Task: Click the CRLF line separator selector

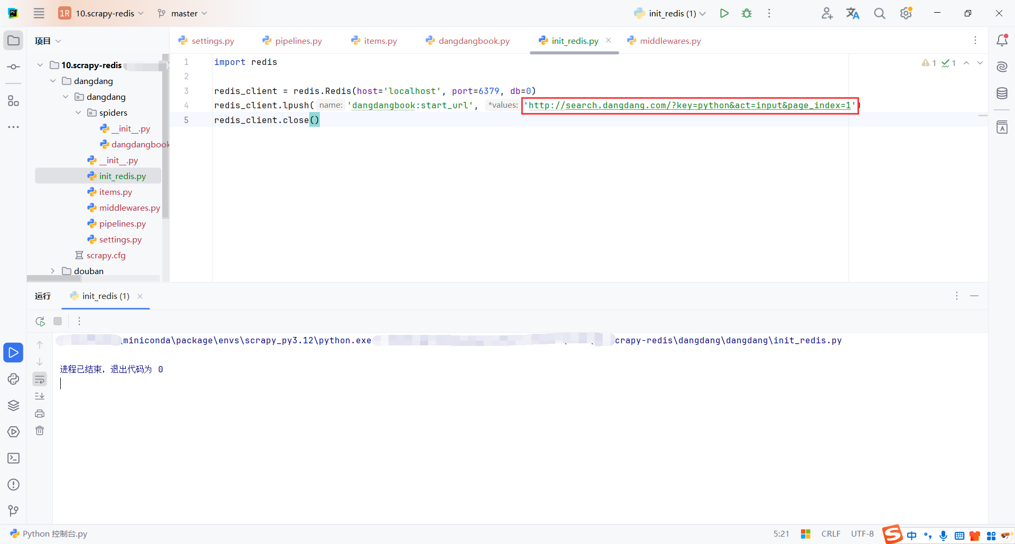Action: point(831,534)
